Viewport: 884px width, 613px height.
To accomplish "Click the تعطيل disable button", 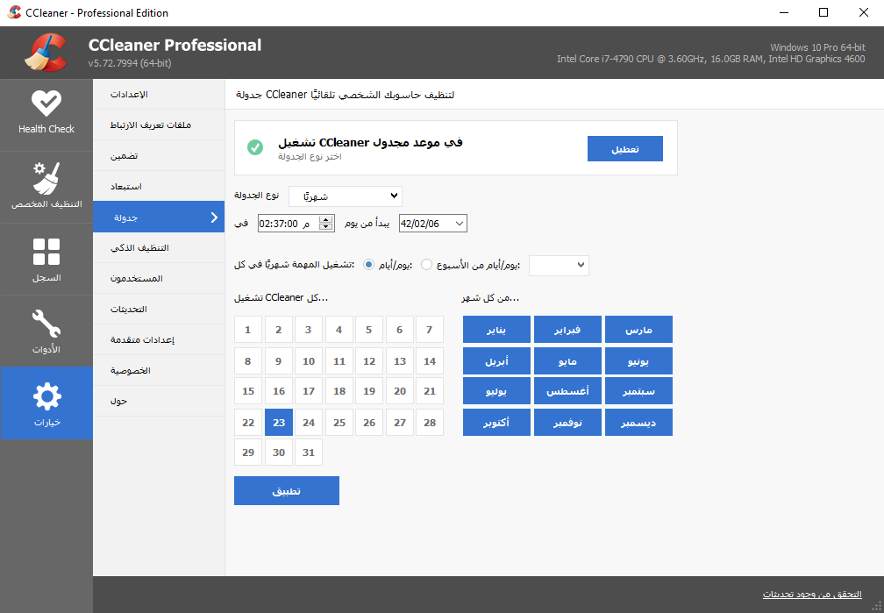I will tap(624, 149).
